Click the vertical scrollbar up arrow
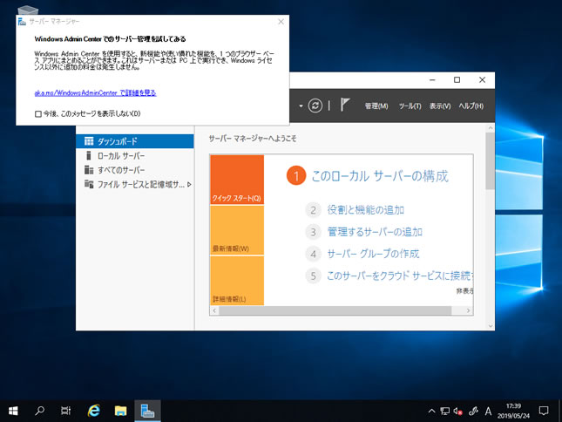Screen dimensions: 562x422 pos(491,127)
